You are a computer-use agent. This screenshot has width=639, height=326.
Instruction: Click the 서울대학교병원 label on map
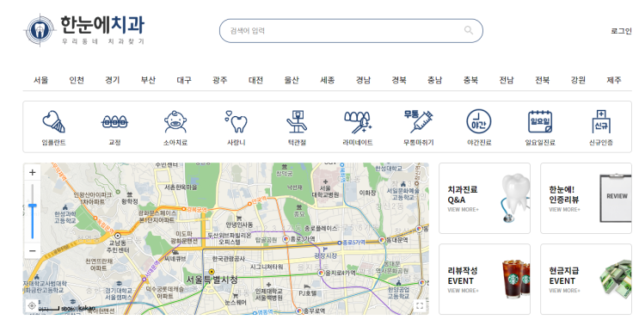coord(325,192)
